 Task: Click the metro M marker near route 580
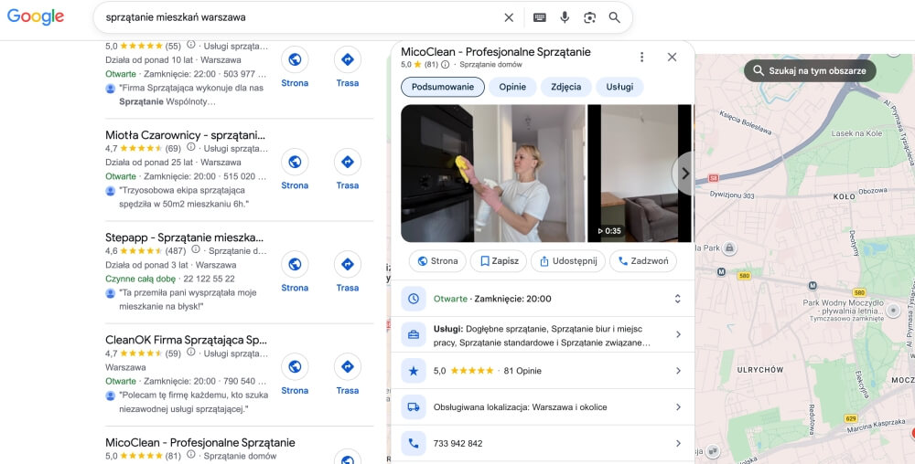click(x=721, y=272)
